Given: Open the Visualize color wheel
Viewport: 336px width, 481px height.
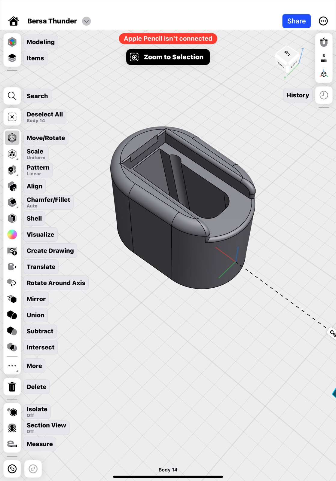Looking at the screenshot, I should [12, 234].
